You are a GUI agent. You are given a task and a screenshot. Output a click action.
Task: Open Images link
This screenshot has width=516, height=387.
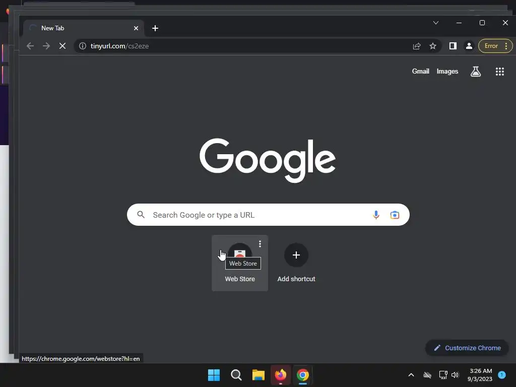pyautogui.click(x=447, y=72)
